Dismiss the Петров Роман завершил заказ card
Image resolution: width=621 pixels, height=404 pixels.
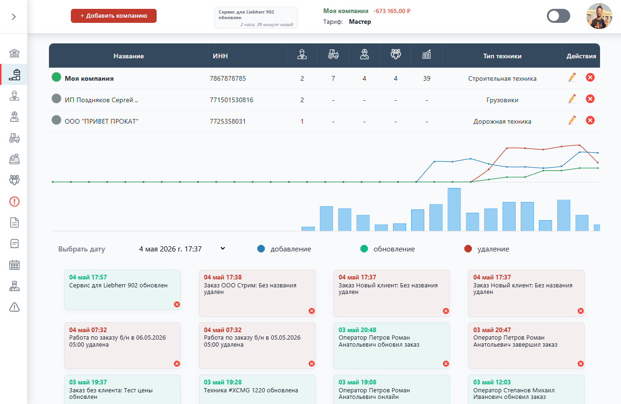click(580, 363)
